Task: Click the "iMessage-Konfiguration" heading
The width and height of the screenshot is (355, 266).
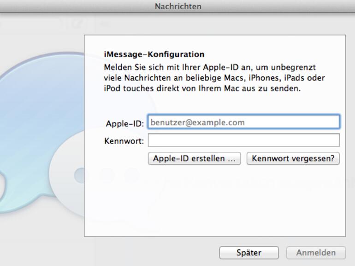Action: (154, 54)
